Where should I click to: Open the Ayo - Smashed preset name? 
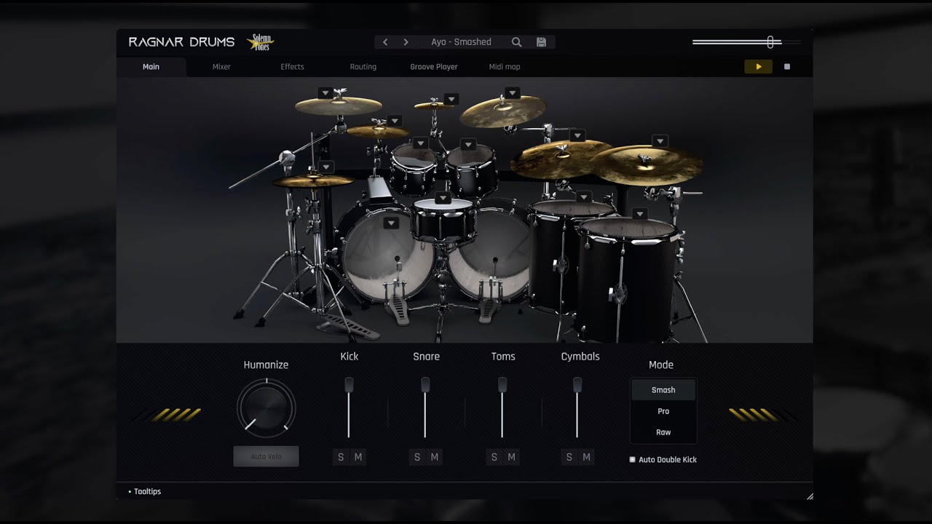461,42
